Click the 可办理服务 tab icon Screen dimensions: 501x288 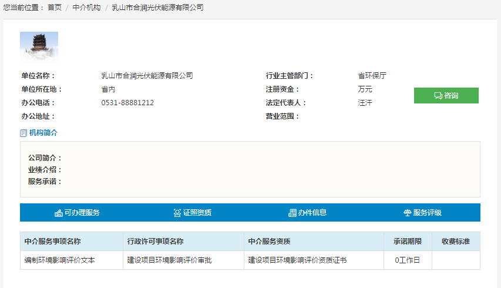point(59,213)
